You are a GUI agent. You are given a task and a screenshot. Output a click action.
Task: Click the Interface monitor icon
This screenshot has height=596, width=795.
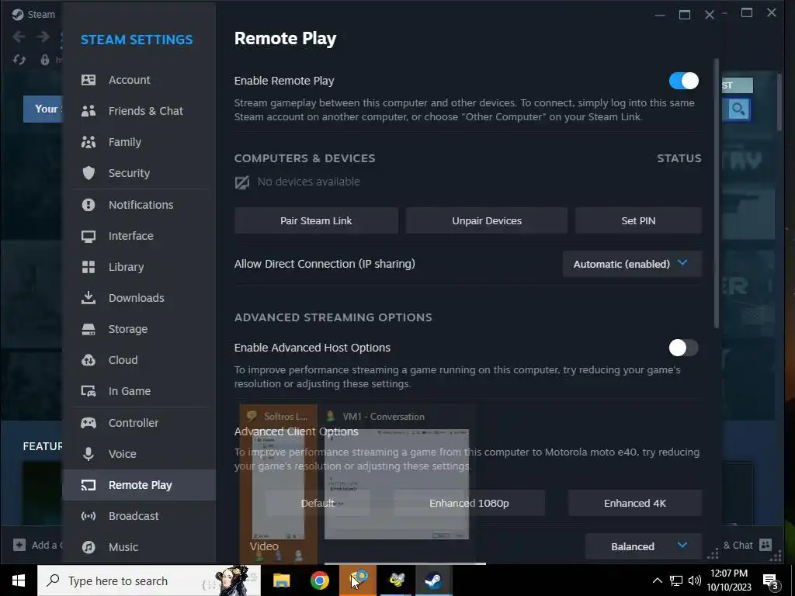[89, 236]
